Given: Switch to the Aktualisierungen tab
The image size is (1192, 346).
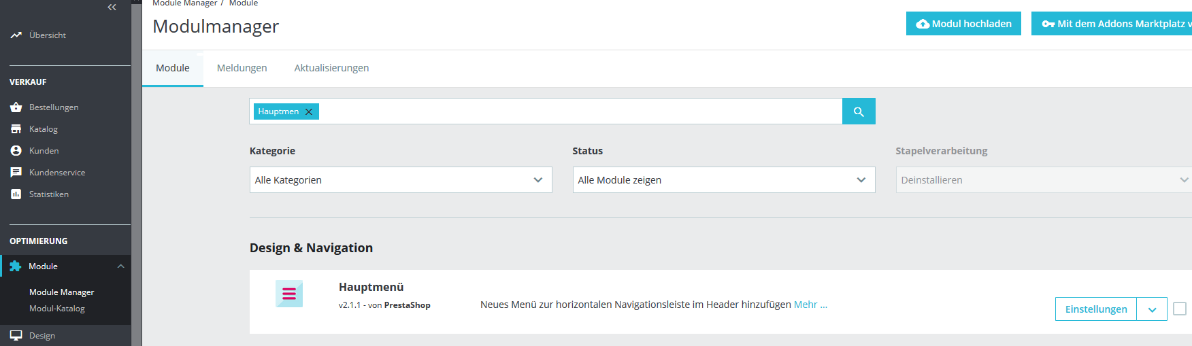Looking at the screenshot, I should 331,68.
